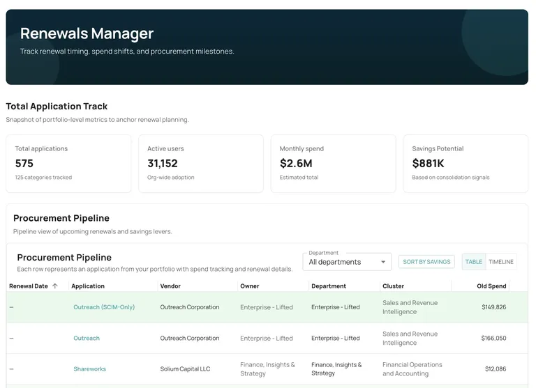Click the Vendor column header

coord(170,286)
